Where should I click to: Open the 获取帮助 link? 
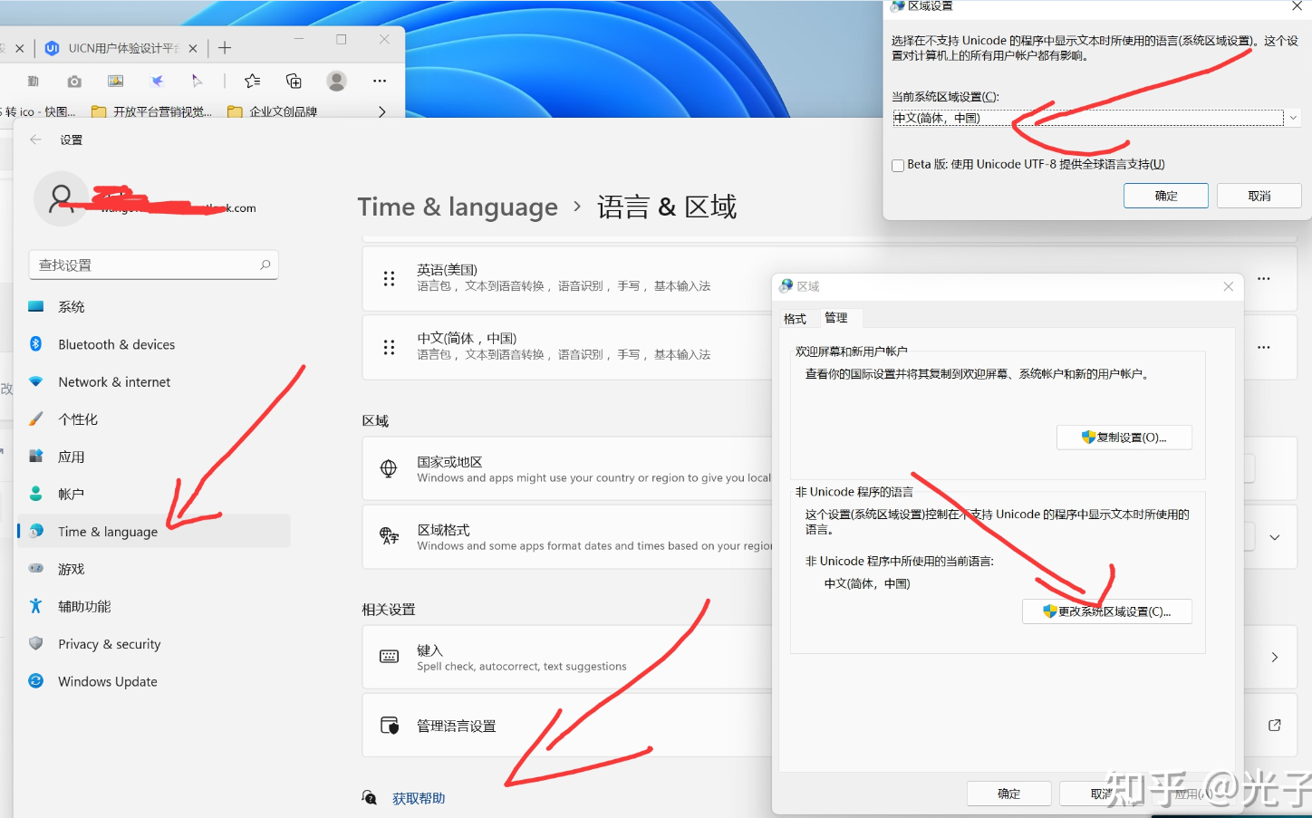pos(418,798)
